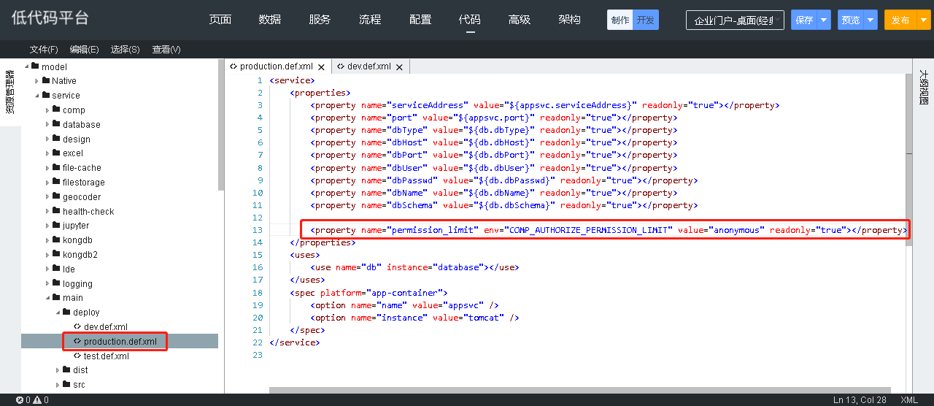The image size is (934, 406).
Task: Switch to 制作 mode
Action: (620, 20)
